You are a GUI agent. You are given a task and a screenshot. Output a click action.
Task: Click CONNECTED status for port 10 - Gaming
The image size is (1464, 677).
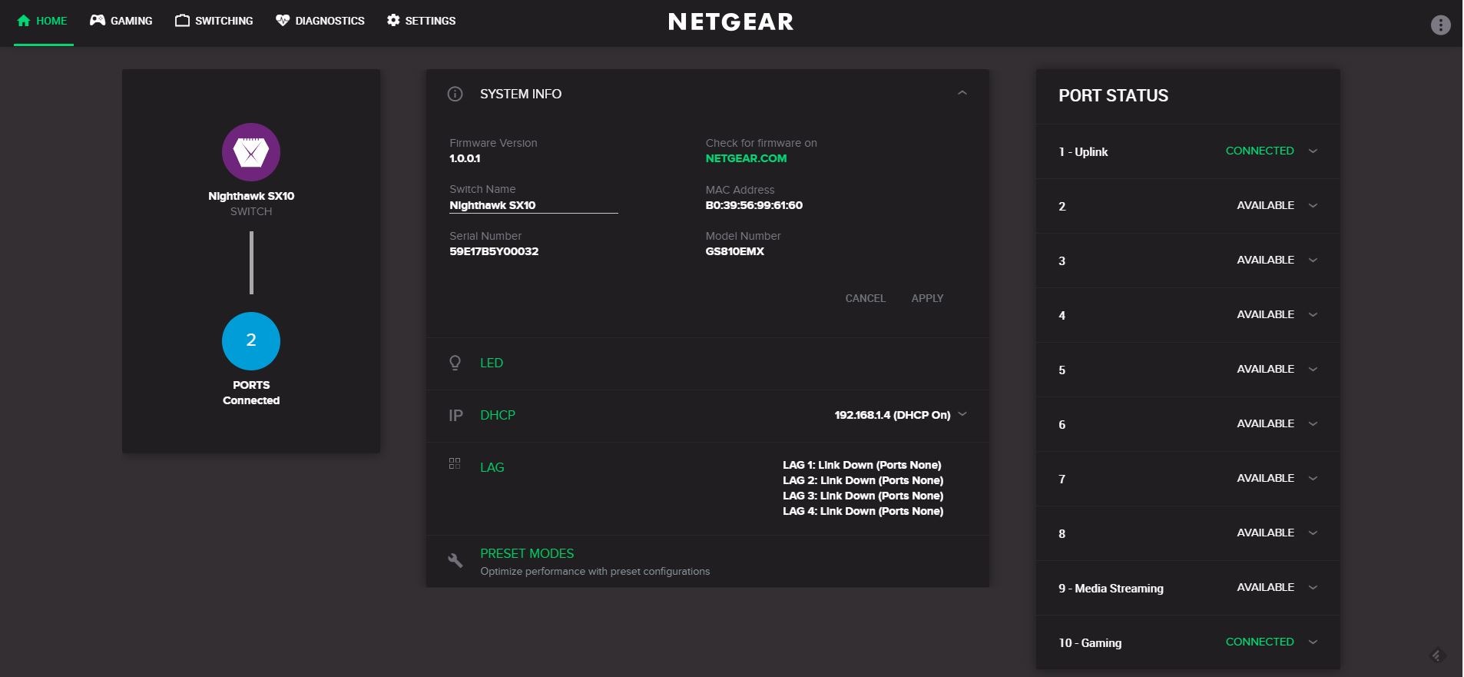tap(1260, 642)
